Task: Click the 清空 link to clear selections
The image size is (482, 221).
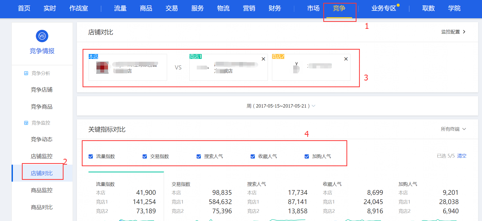Action: click(x=461, y=156)
